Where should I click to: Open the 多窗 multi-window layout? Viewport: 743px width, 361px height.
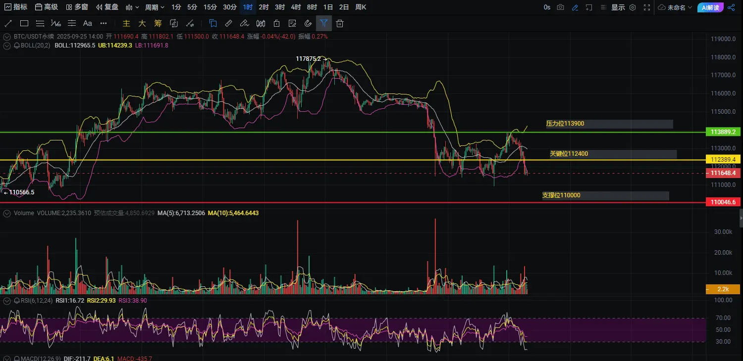click(x=77, y=7)
